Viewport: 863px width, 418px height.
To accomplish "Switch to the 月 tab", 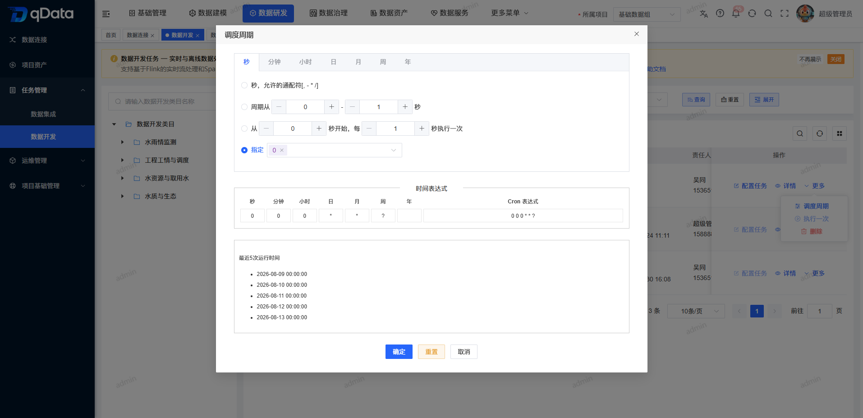I will click(358, 62).
